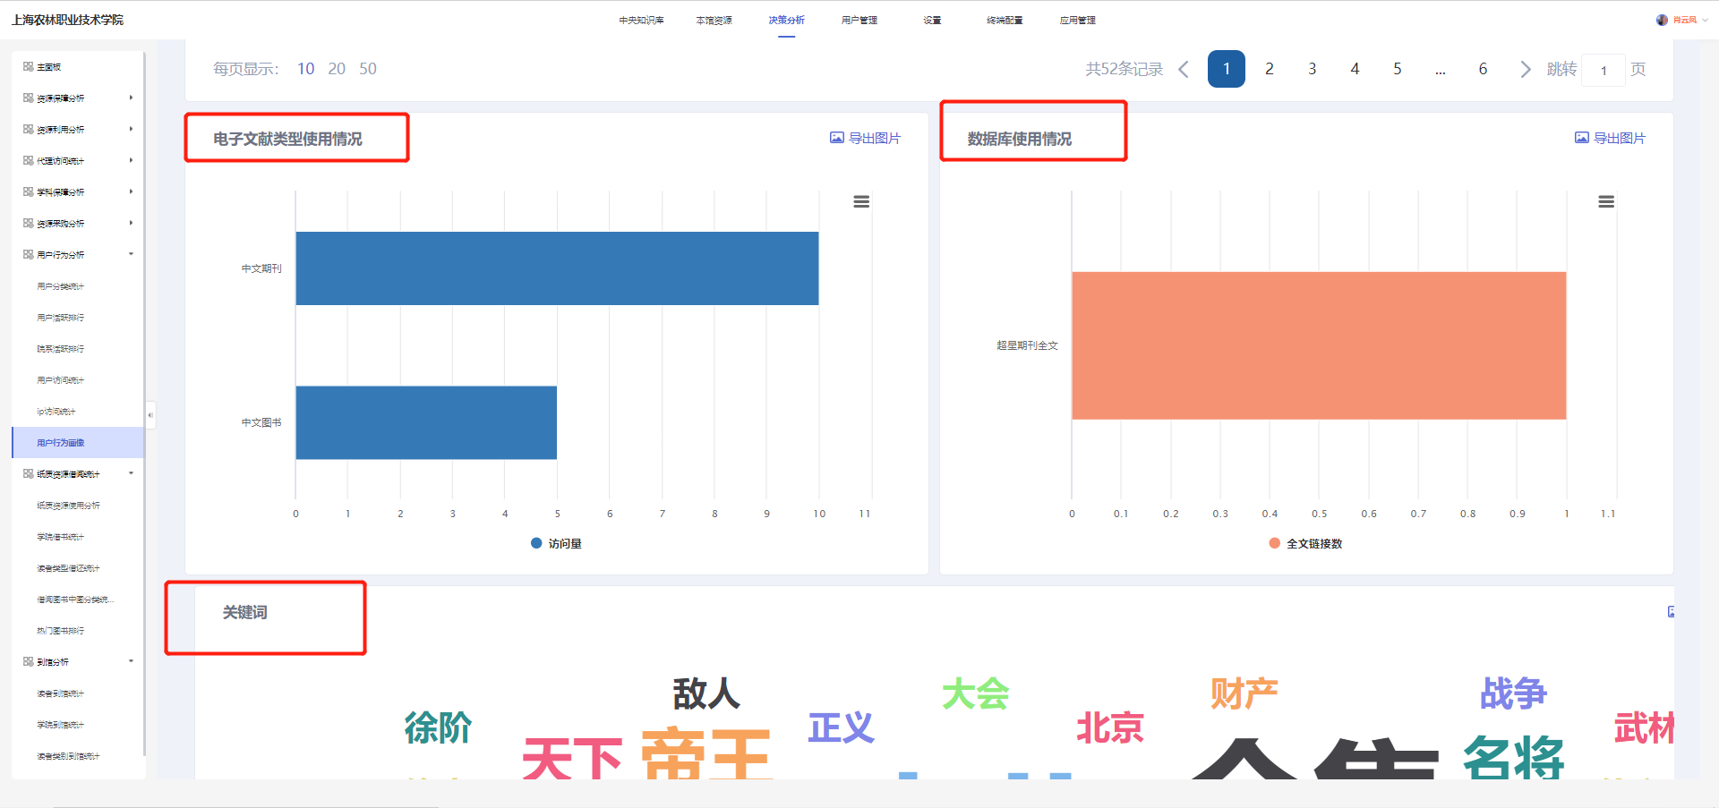This screenshot has width=1719, height=808.
Task: Expand the 资源保障分析 submenu arrow
Action: 131,98
